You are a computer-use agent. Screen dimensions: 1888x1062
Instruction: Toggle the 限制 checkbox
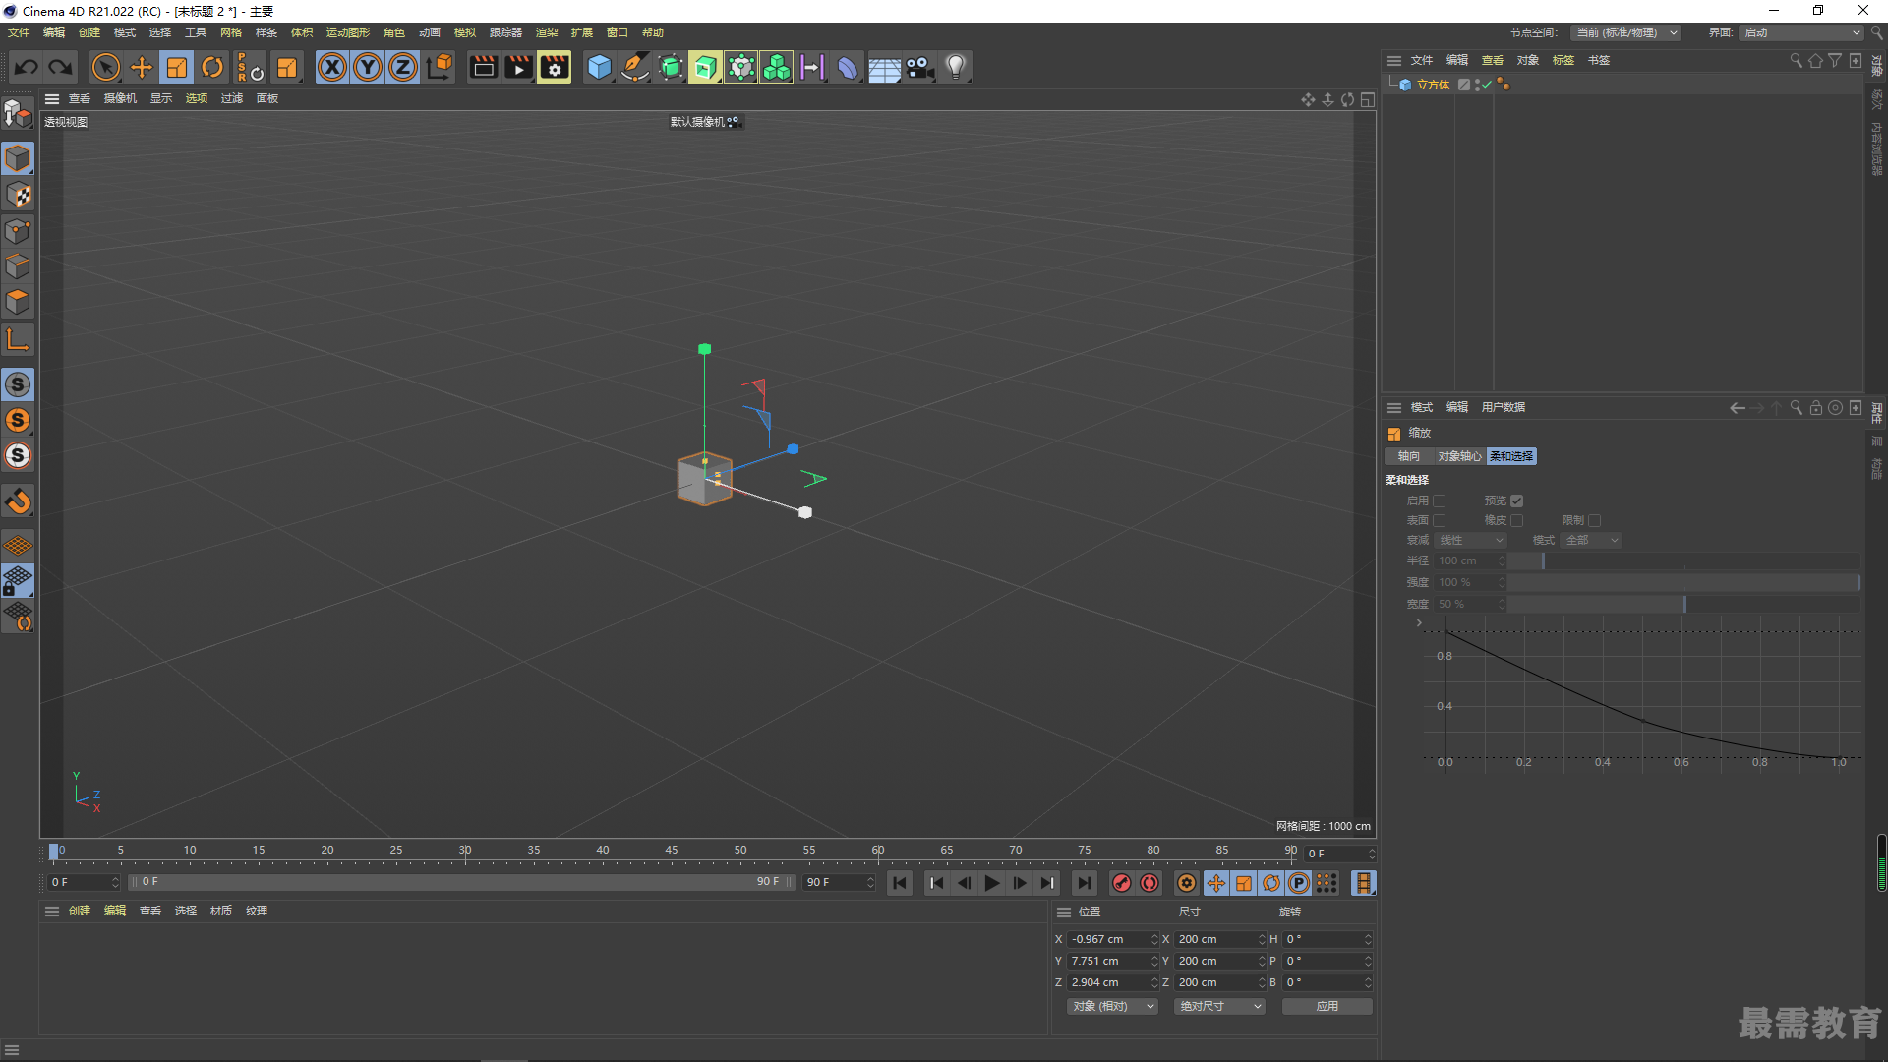pyautogui.click(x=1595, y=520)
